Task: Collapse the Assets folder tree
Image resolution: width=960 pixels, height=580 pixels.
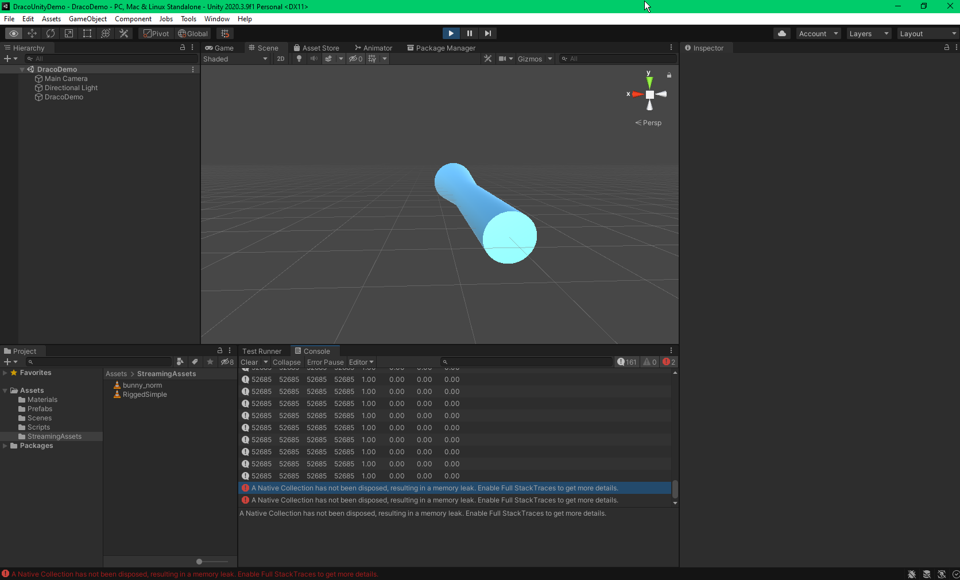Action: (x=5, y=390)
